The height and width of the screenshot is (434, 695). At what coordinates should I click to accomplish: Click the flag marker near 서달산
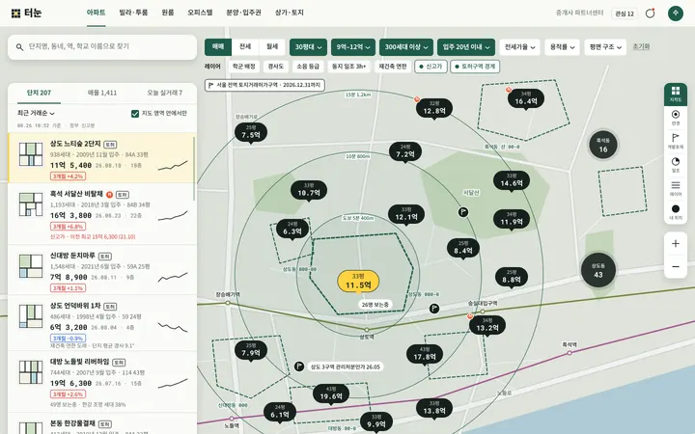pyautogui.click(x=463, y=212)
